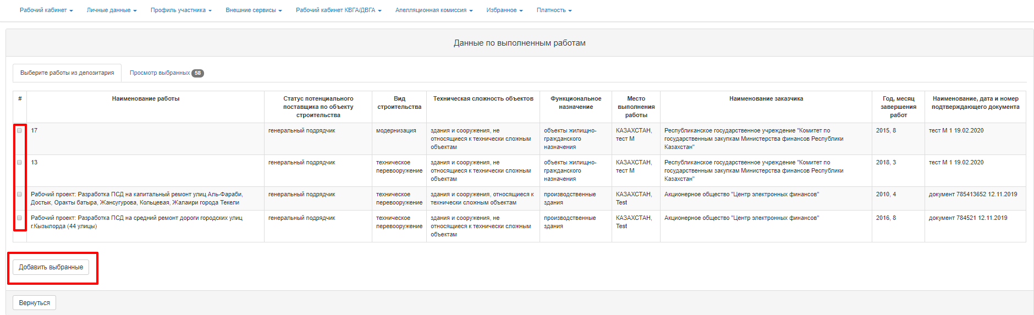
Task: Click the Вид строительства column header
Action: tap(399, 103)
